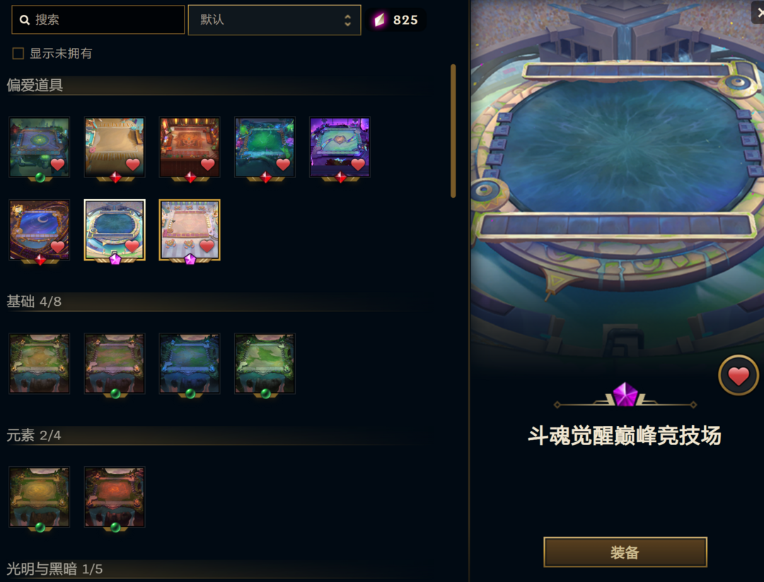
Task: Select the blue basic arena in 基础
Action: pos(190,363)
